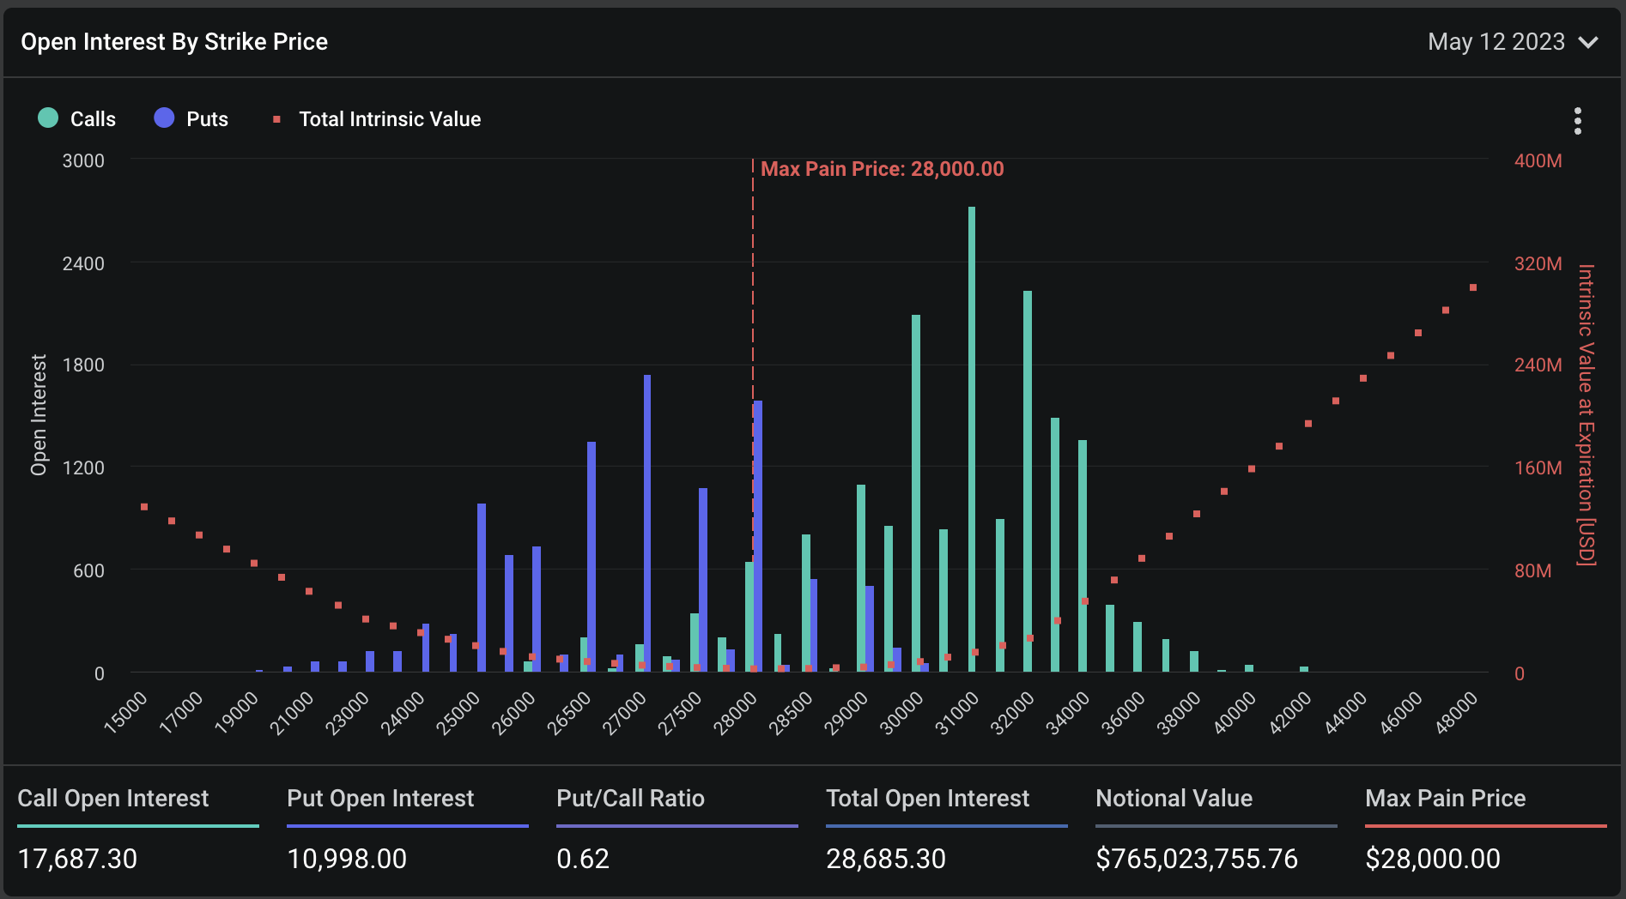Click the blue Puts legend circle icon
1626x899 pixels.
point(162,118)
